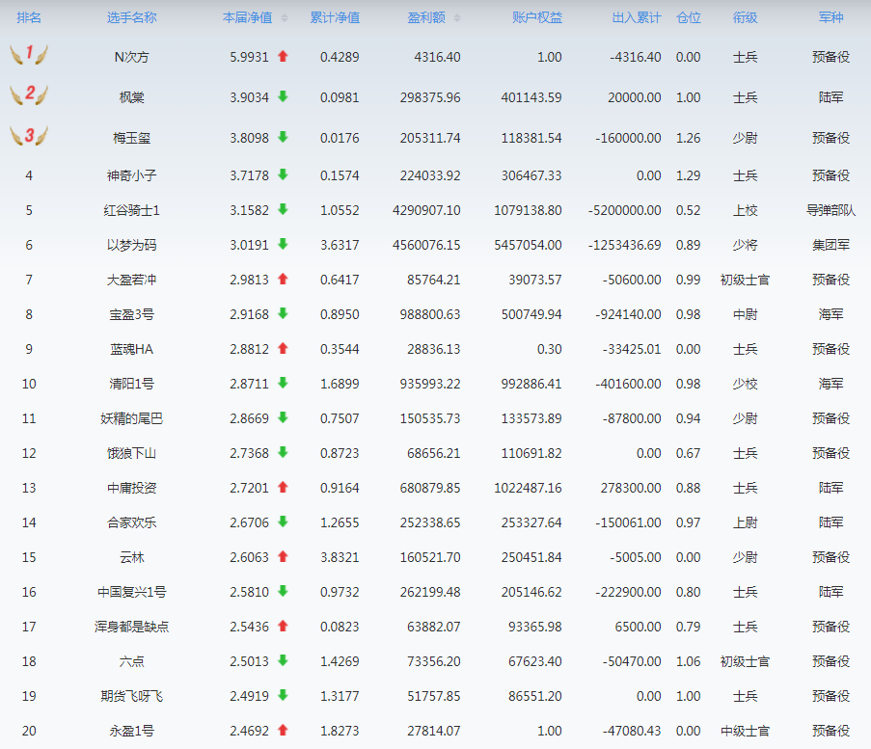Click green down arrow beside 期货飞呀飞
The width and height of the screenshot is (871, 749).
[283, 695]
